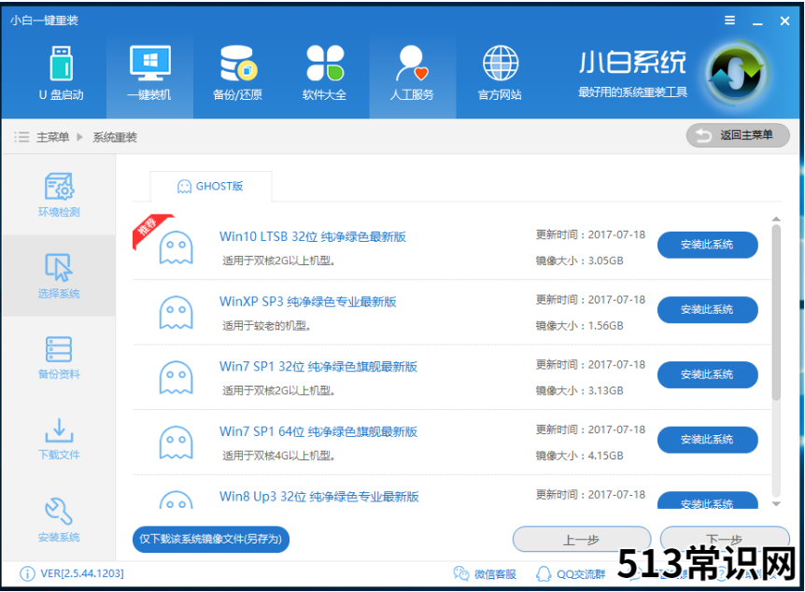This screenshot has height=592, width=805.
Task: Click 镜像大小：3.13GB text
Action: point(580,390)
